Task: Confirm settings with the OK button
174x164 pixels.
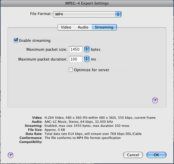Action: [156, 155]
